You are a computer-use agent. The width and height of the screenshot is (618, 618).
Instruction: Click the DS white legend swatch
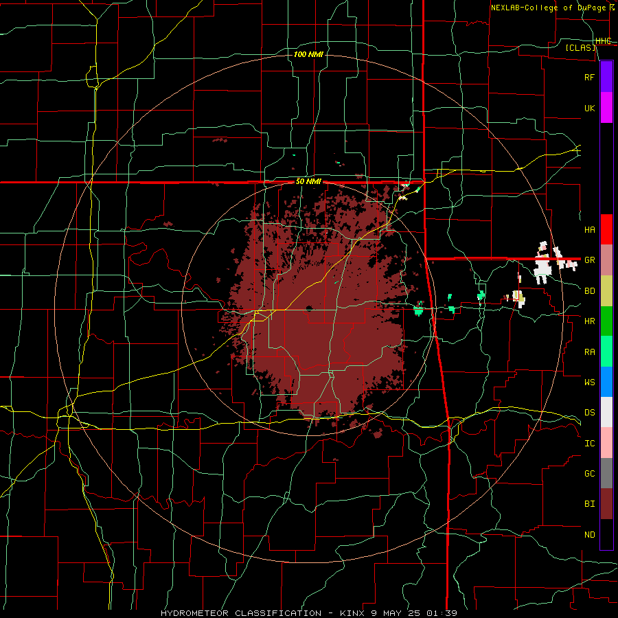pyautogui.click(x=606, y=412)
